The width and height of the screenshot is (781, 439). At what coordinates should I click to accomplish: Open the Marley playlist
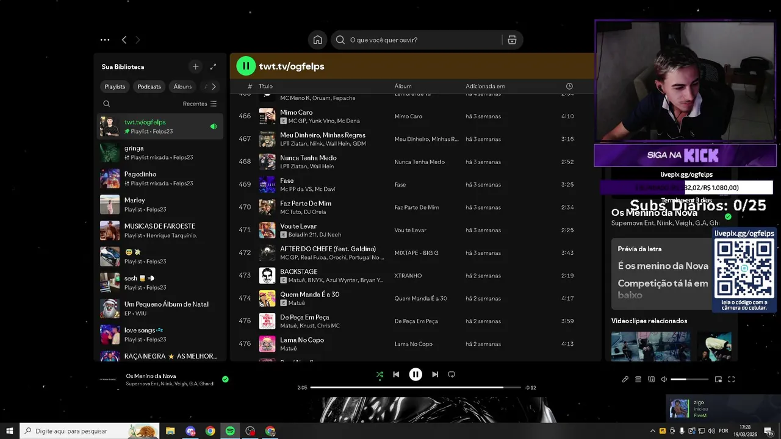[160, 204]
